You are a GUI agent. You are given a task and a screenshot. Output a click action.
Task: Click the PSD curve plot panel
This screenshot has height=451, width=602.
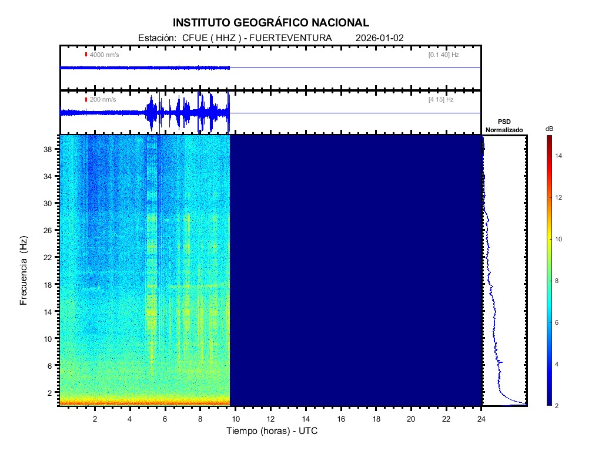[504, 270]
